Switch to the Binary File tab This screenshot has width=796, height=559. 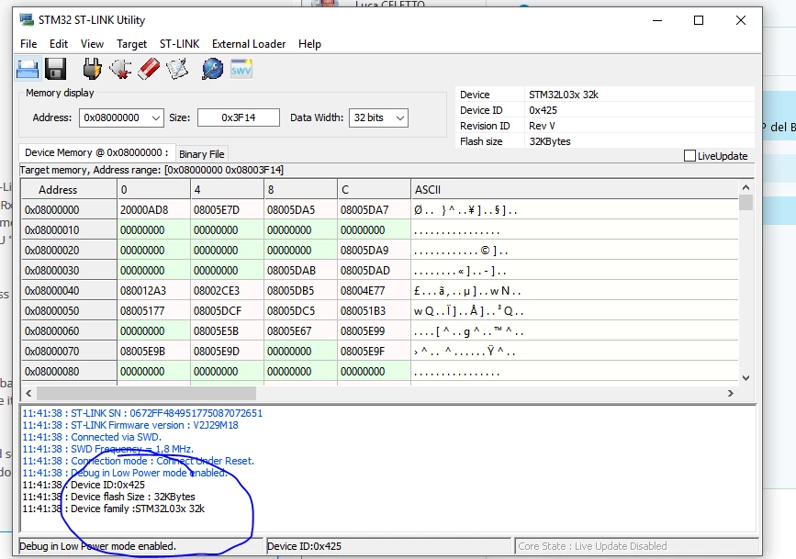(202, 154)
